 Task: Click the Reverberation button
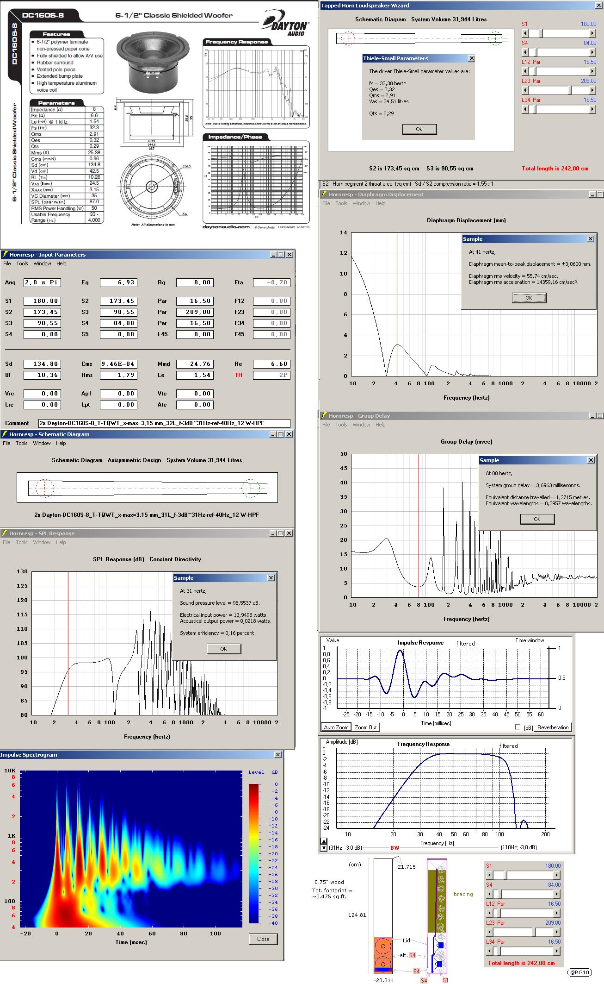coord(553,727)
